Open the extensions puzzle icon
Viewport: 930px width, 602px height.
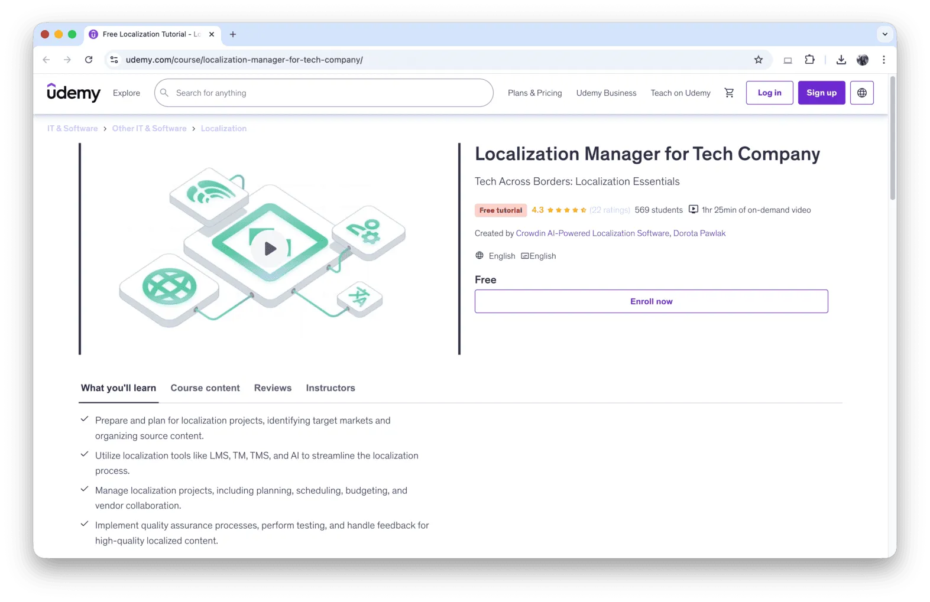(x=809, y=60)
